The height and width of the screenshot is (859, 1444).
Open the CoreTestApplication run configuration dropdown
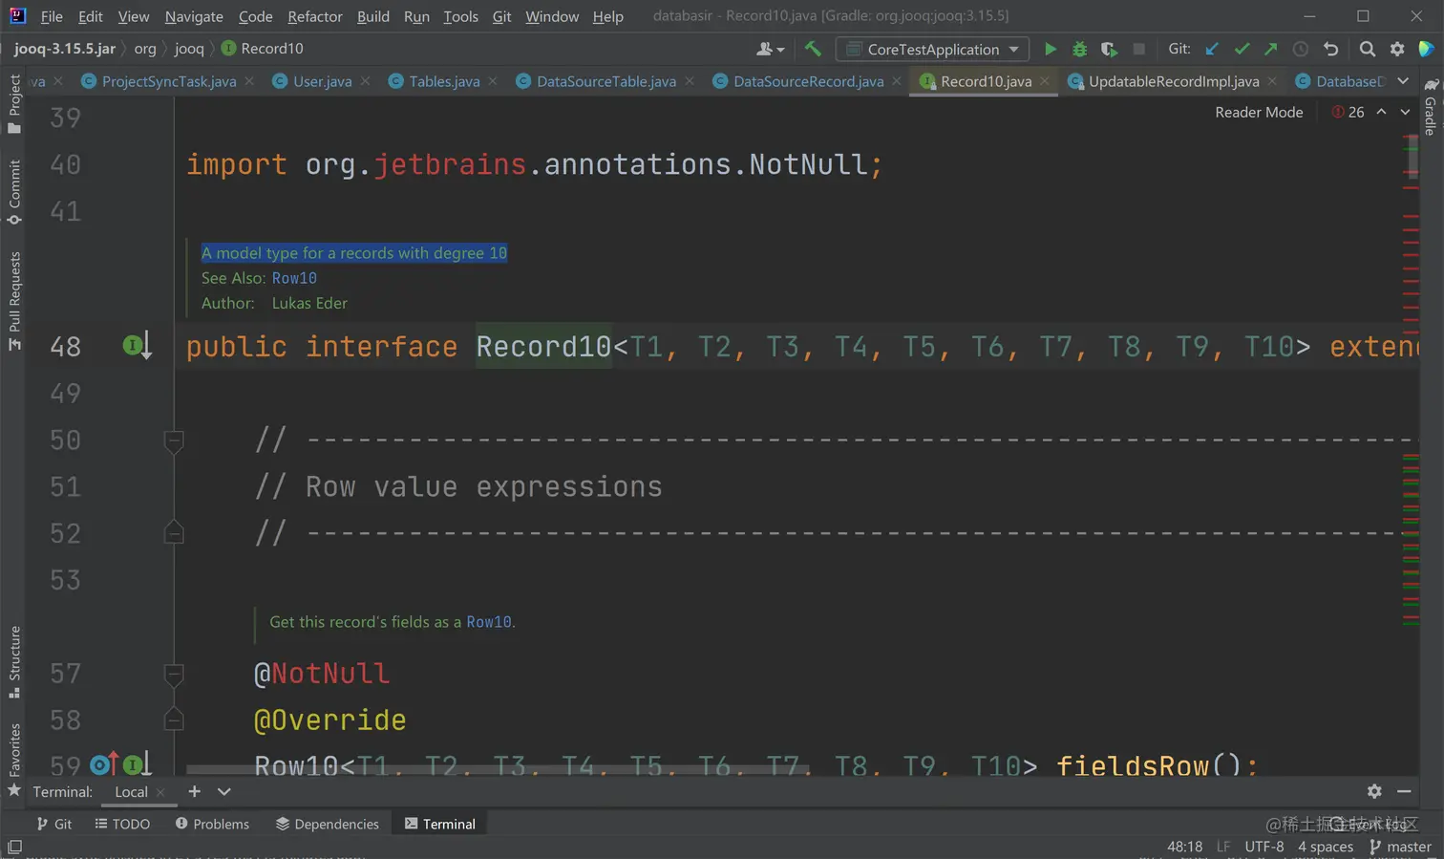(x=933, y=49)
